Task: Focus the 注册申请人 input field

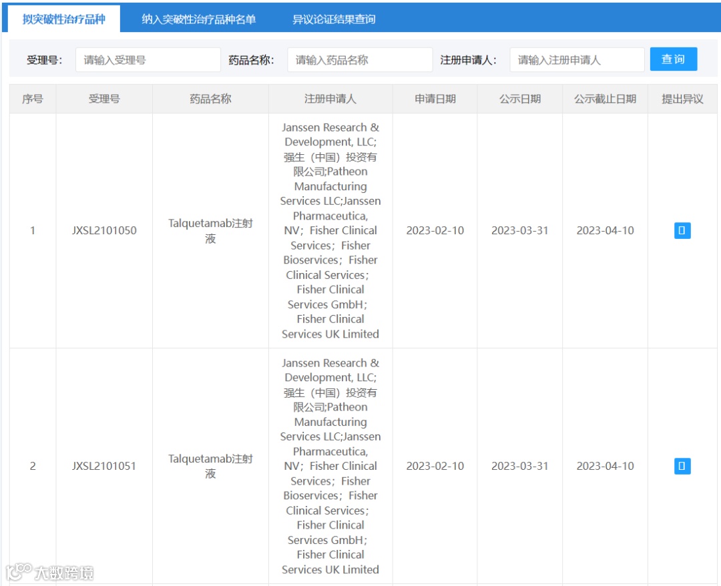Action: (577, 60)
